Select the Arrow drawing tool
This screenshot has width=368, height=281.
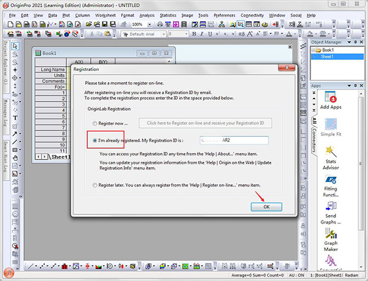pyautogui.click(x=15, y=133)
